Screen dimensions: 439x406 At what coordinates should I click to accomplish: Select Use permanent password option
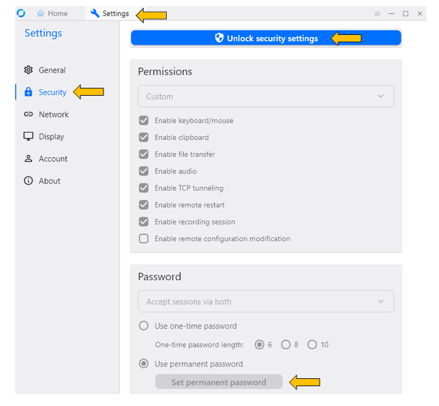tap(144, 364)
